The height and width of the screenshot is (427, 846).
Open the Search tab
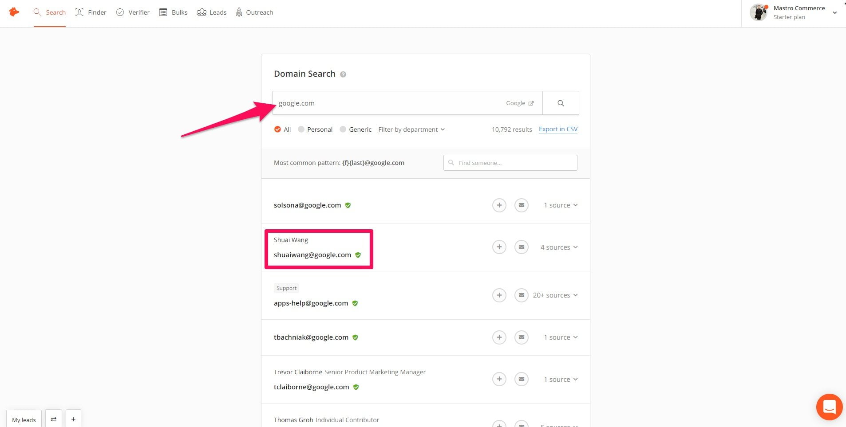50,12
